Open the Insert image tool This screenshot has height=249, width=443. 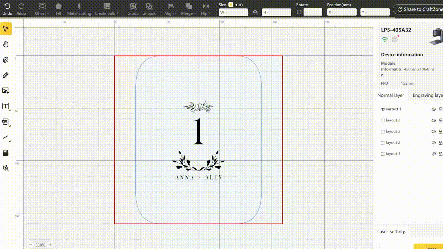point(6,91)
